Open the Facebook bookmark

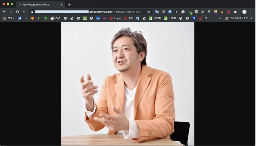[19, 18]
